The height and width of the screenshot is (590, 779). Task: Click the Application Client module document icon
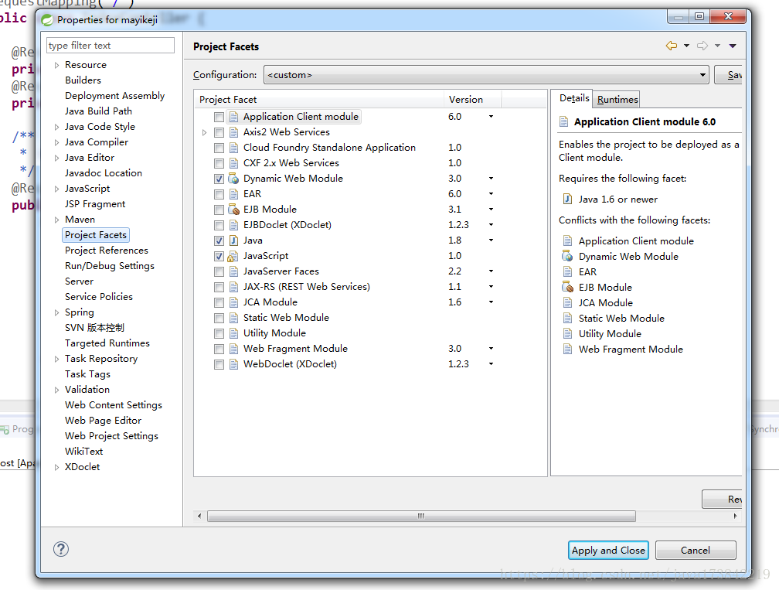coord(233,117)
